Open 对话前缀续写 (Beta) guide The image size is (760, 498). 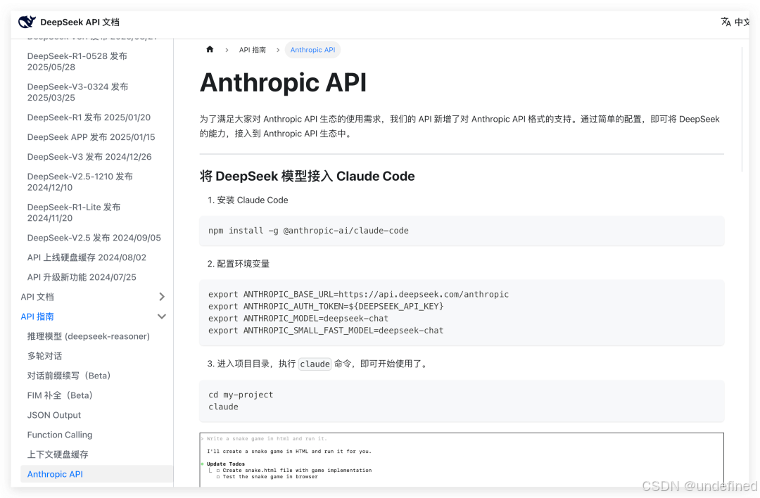tap(69, 376)
